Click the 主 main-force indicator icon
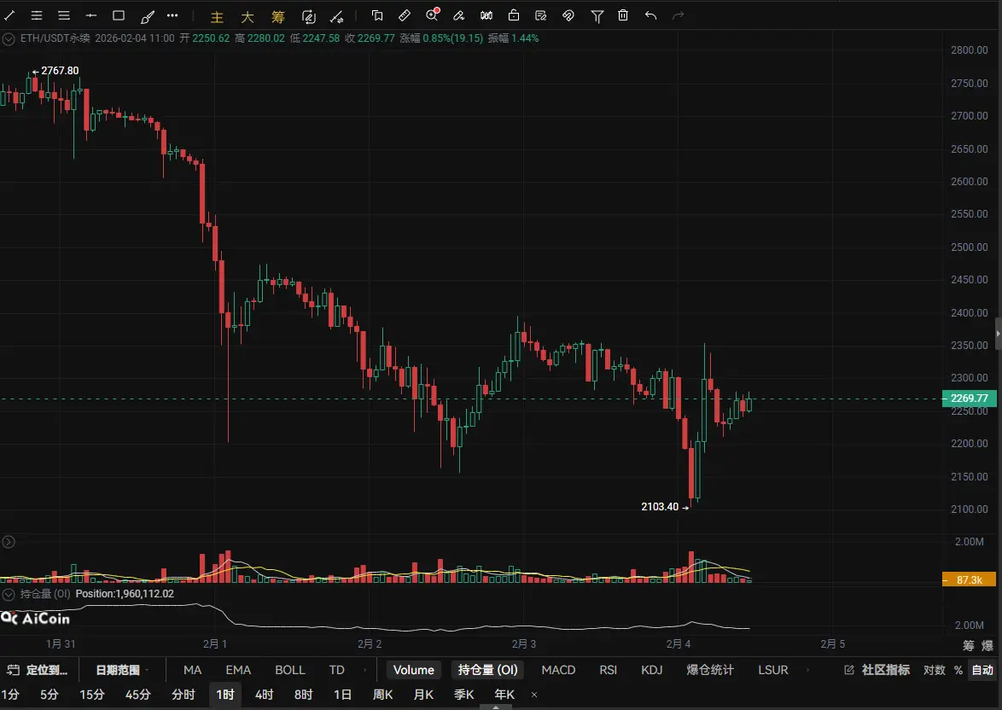The image size is (1002, 710). (218, 16)
